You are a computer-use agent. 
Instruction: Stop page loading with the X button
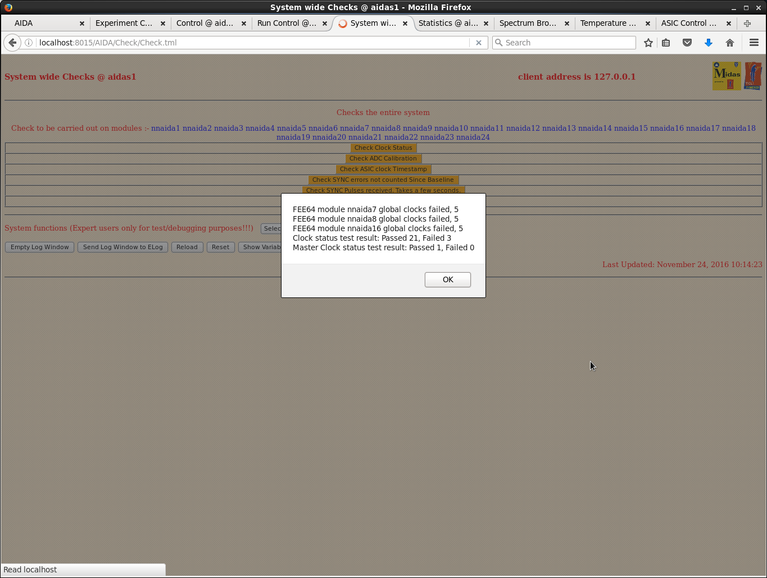pos(479,43)
